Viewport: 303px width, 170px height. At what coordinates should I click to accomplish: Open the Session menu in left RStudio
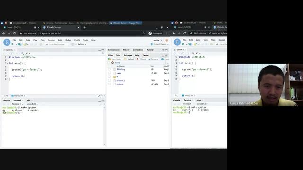pos(52,40)
